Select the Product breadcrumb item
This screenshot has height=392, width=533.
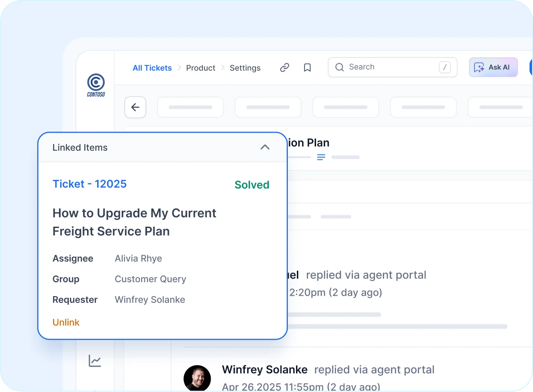pyautogui.click(x=201, y=68)
